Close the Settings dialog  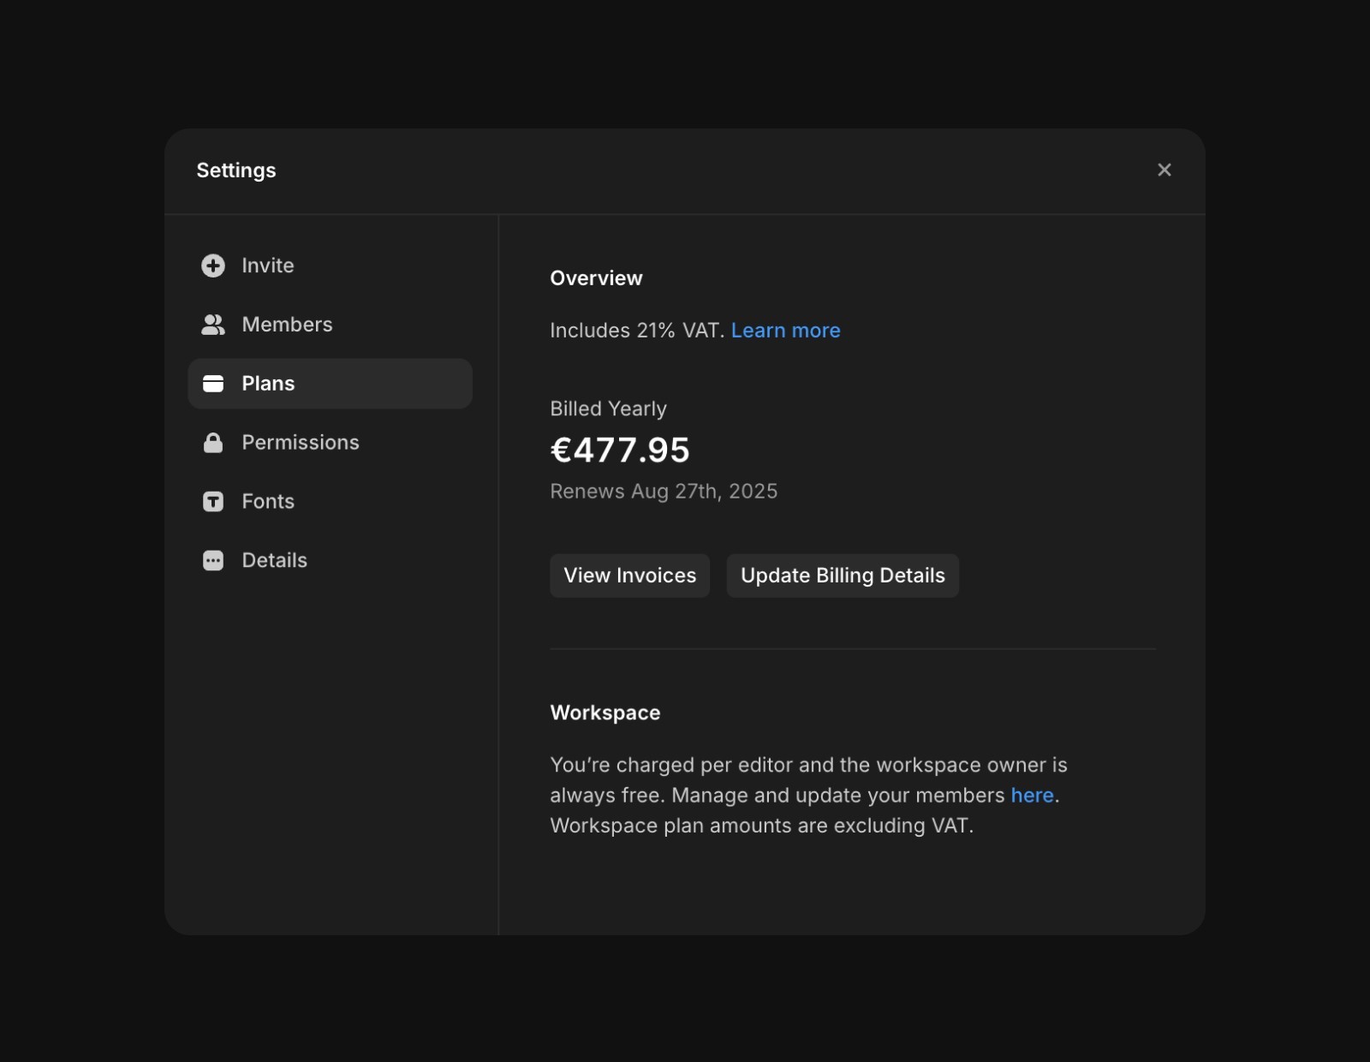pos(1164,170)
